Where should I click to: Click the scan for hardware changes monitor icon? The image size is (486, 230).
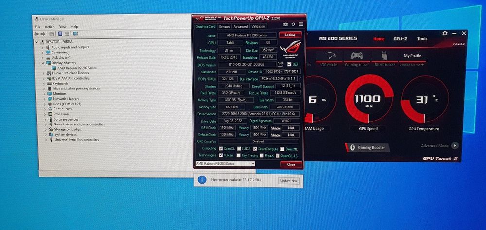[75, 34]
